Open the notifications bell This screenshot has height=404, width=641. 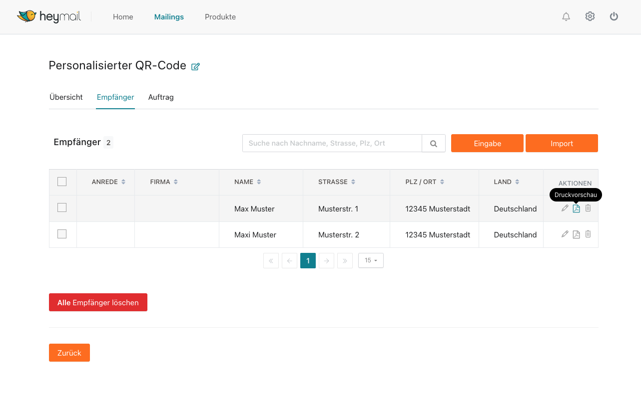click(x=566, y=16)
